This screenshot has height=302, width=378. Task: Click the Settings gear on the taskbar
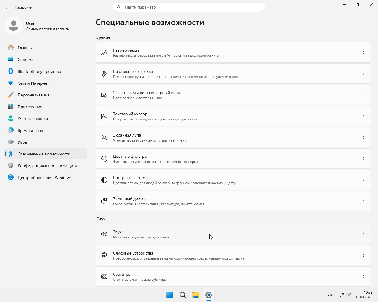coord(209,295)
